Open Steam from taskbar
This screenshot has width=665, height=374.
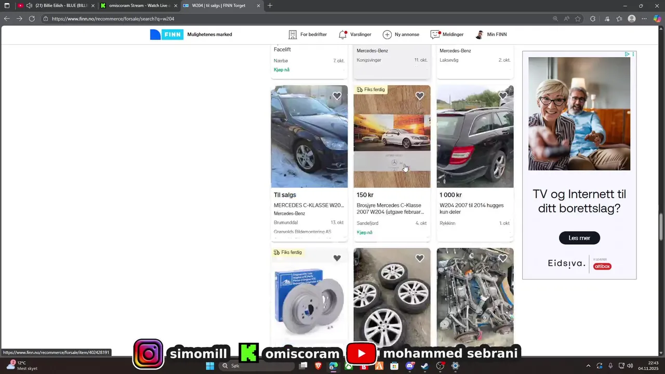click(x=425, y=366)
